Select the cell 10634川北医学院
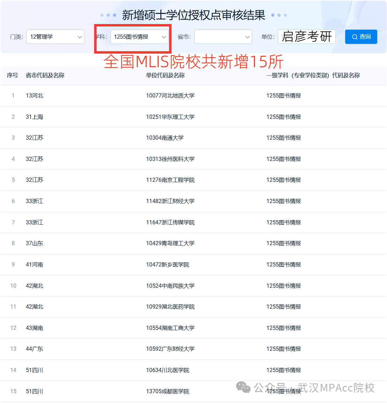Image resolution: width=387 pixels, height=403 pixels. [x=167, y=370]
